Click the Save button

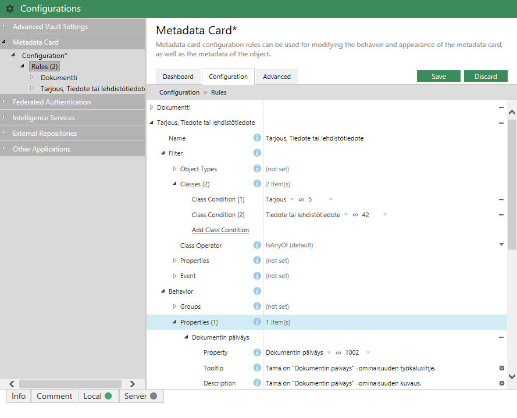point(438,77)
